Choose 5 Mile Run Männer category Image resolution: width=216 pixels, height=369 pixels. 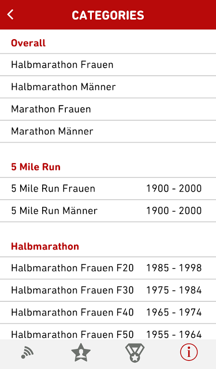[108, 210]
